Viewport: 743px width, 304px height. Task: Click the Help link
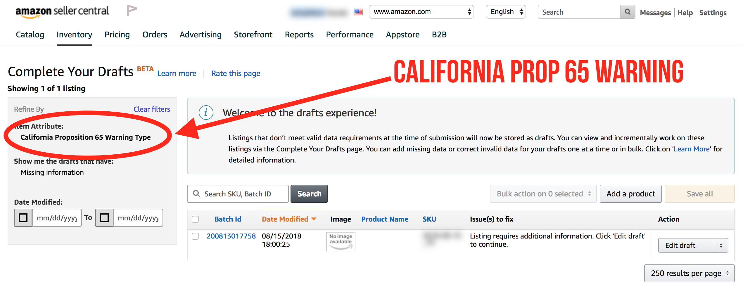tap(685, 13)
